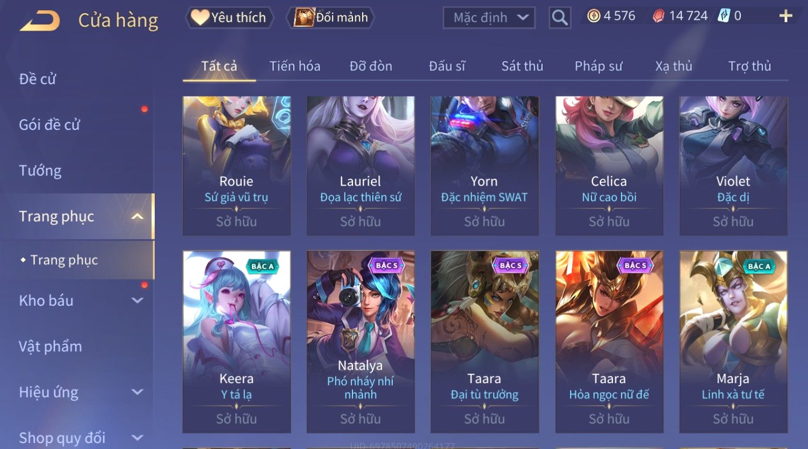Switch to the Pháp sư tab
This screenshot has width=808, height=449.
pyautogui.click(x=598, y=66)
